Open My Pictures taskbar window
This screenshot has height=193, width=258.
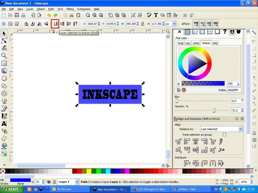point(70,189)
